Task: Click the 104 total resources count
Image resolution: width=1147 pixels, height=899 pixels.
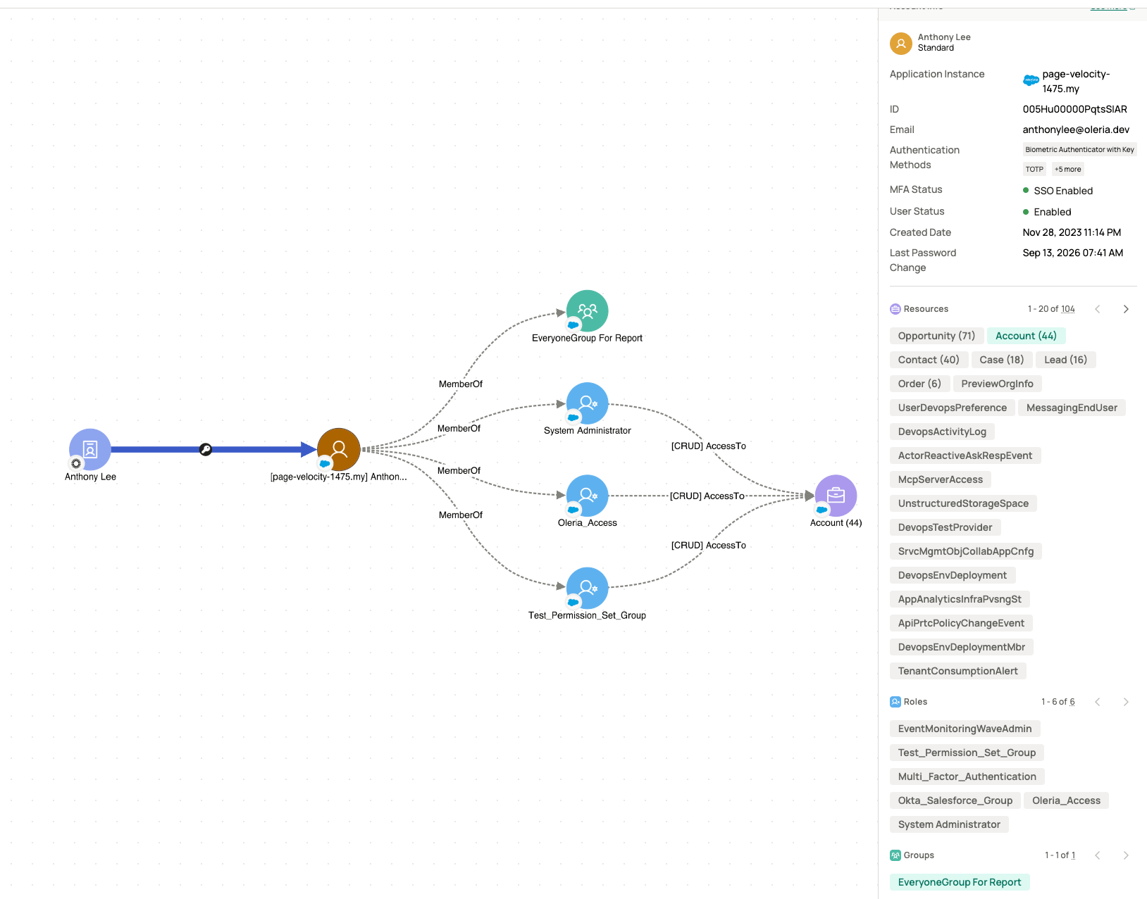Action: [1068, 309]
